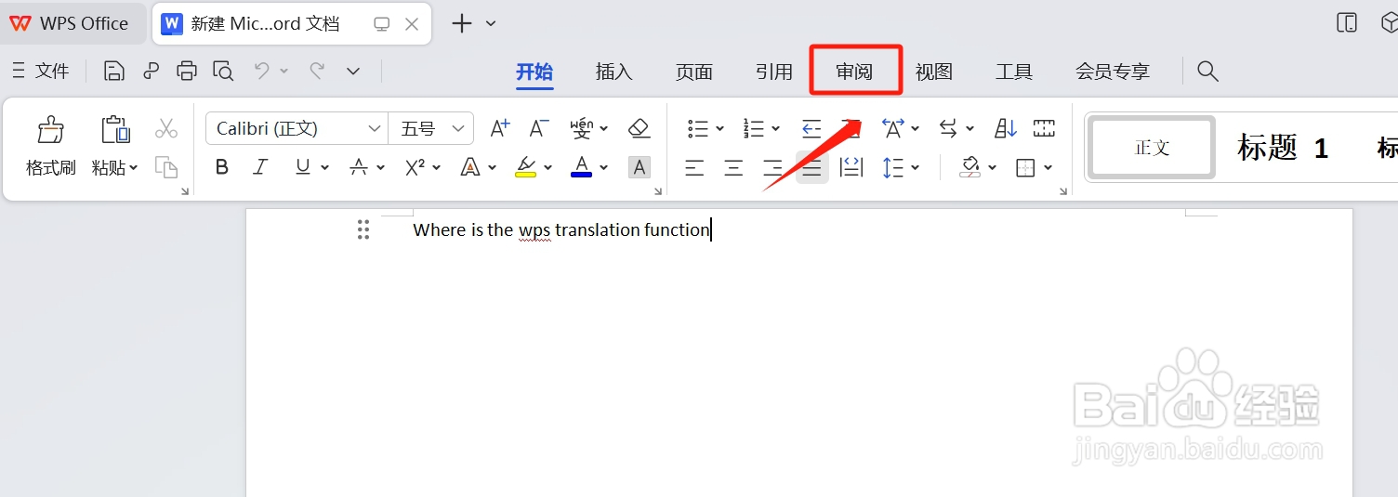Toggle Bold formatting

221,167
